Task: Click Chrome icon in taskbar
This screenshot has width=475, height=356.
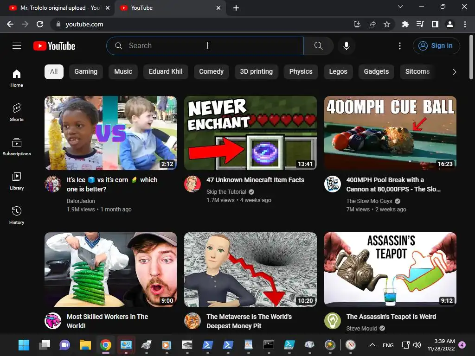Action: 105,345
